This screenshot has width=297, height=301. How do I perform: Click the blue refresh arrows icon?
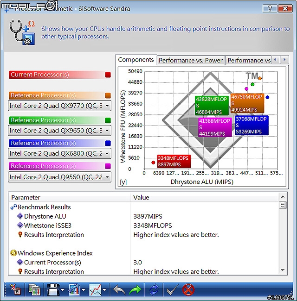pos(154,290)
